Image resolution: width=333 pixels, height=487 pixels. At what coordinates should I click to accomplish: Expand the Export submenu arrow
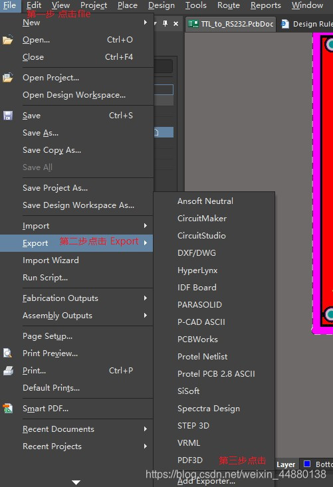click(146, 243)
